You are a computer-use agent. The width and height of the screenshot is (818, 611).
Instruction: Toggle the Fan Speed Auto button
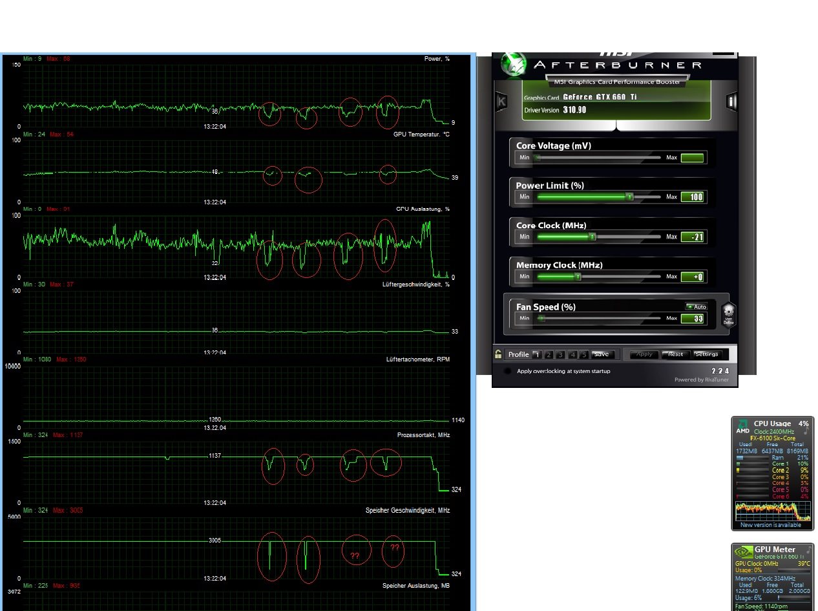point(697,306)
